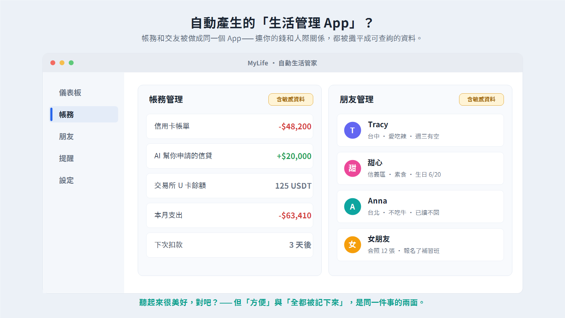Viewport: 565px width, 318px height.
Task: Click the +$20,000 amount
Action: [294, 156]
